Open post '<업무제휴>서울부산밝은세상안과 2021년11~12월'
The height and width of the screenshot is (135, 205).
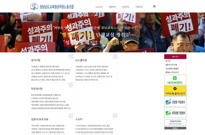(50, 105)
